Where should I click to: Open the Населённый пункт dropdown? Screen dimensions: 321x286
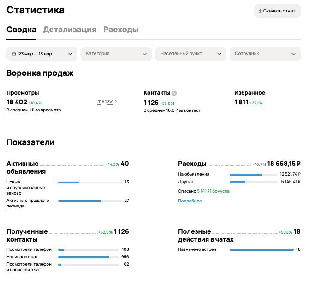[190, 54]
